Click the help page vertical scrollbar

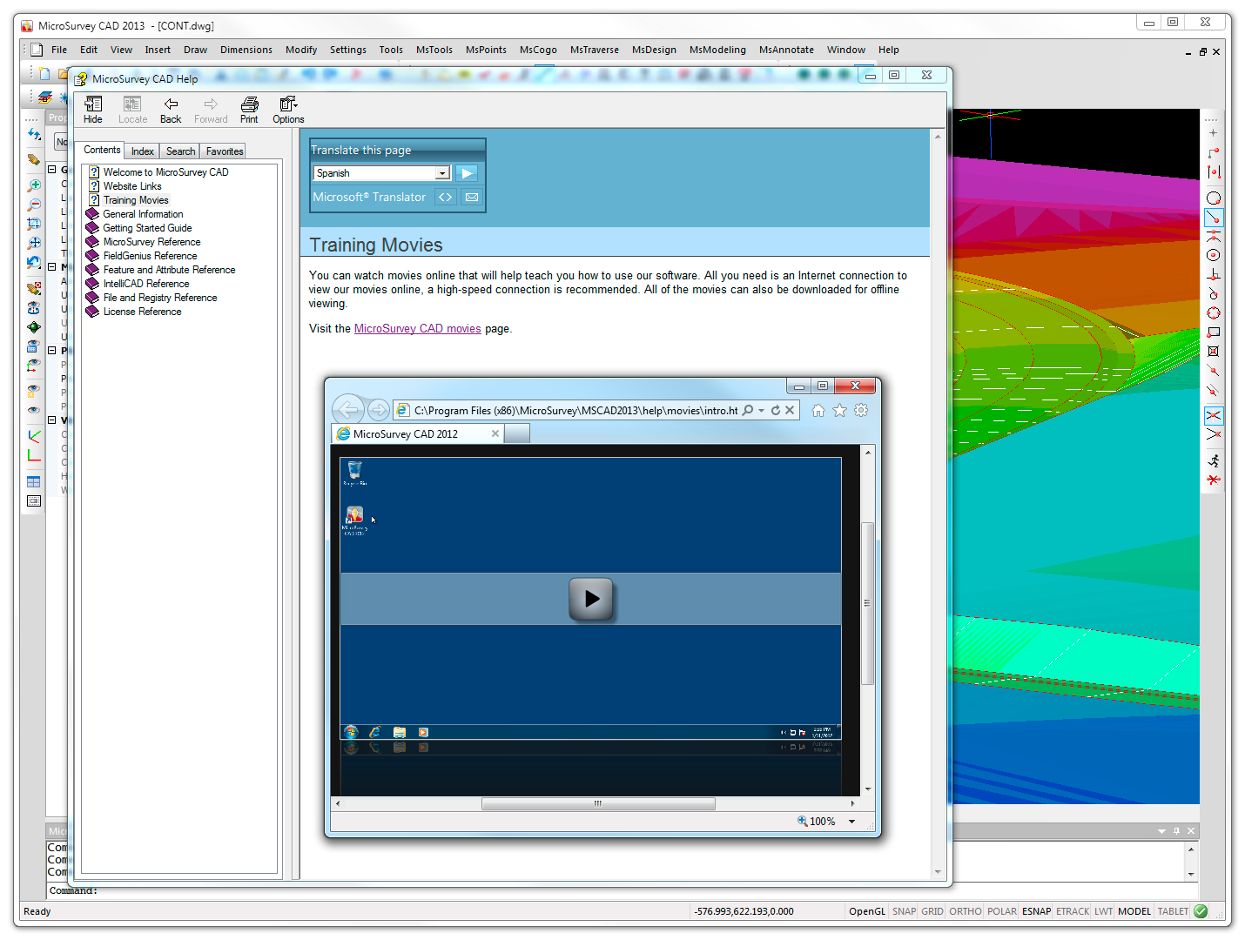coord(938,503)
